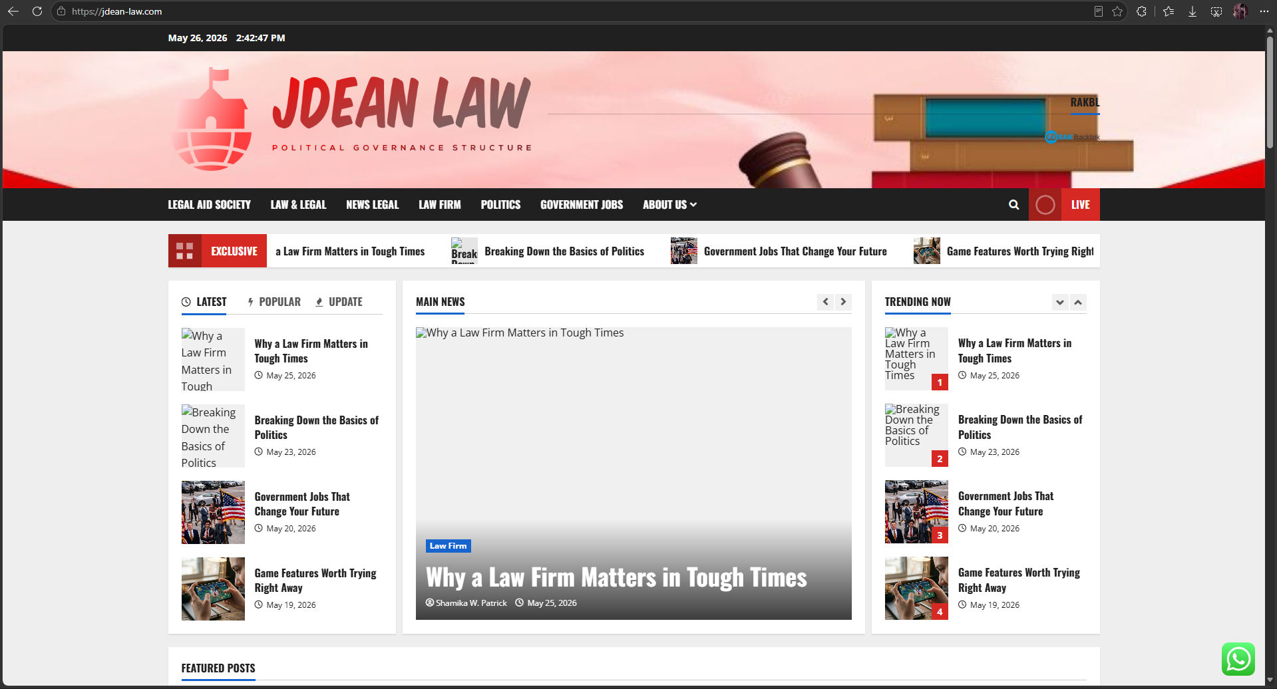
Task: Open the browser favorites list icon
Action: point(1169,11)
